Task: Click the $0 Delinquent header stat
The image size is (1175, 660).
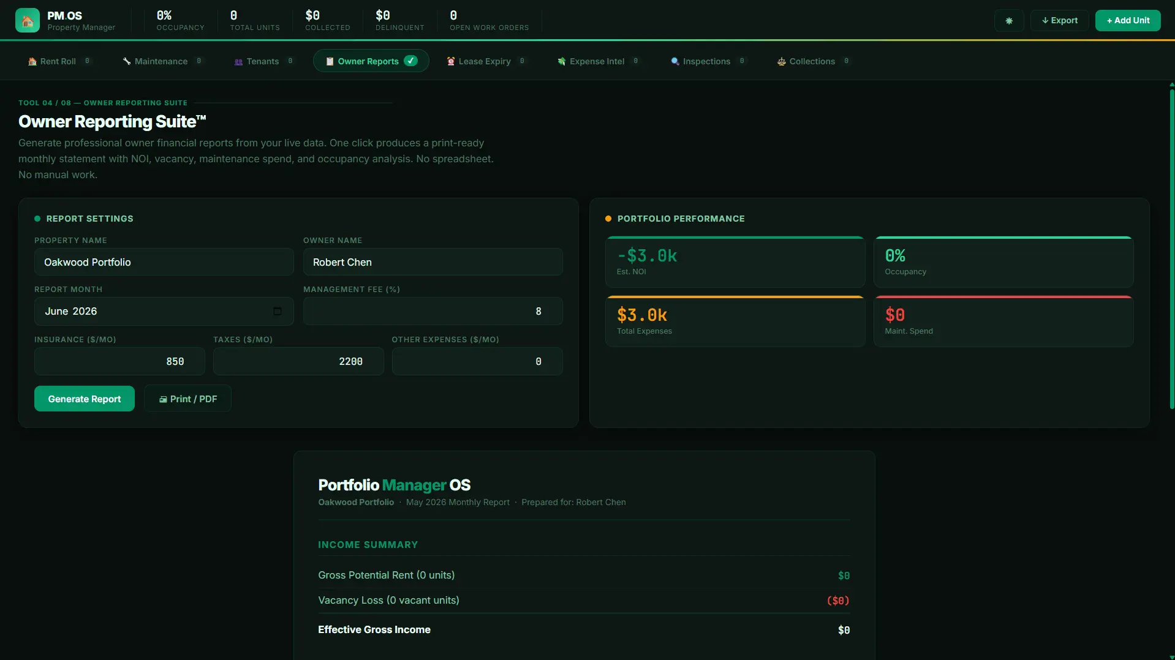Action: click(399, 20)
